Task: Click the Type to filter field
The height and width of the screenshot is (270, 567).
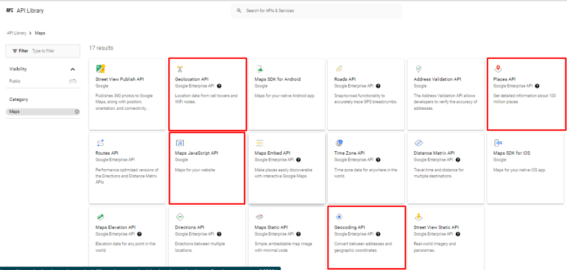Action: tap(50, 50)
